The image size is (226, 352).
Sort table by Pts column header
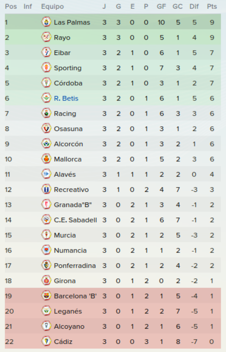pos(212,7)
